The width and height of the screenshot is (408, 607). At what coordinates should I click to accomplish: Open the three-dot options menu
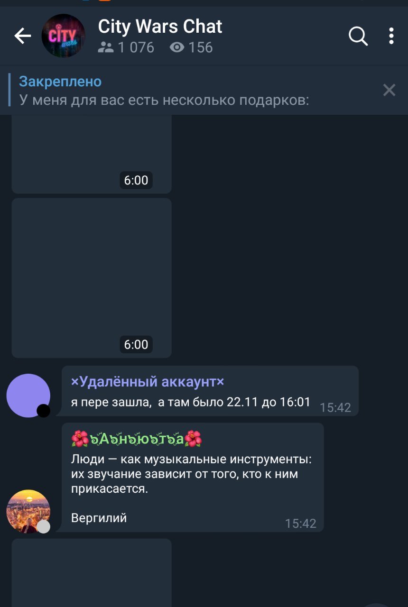[391, 36]
